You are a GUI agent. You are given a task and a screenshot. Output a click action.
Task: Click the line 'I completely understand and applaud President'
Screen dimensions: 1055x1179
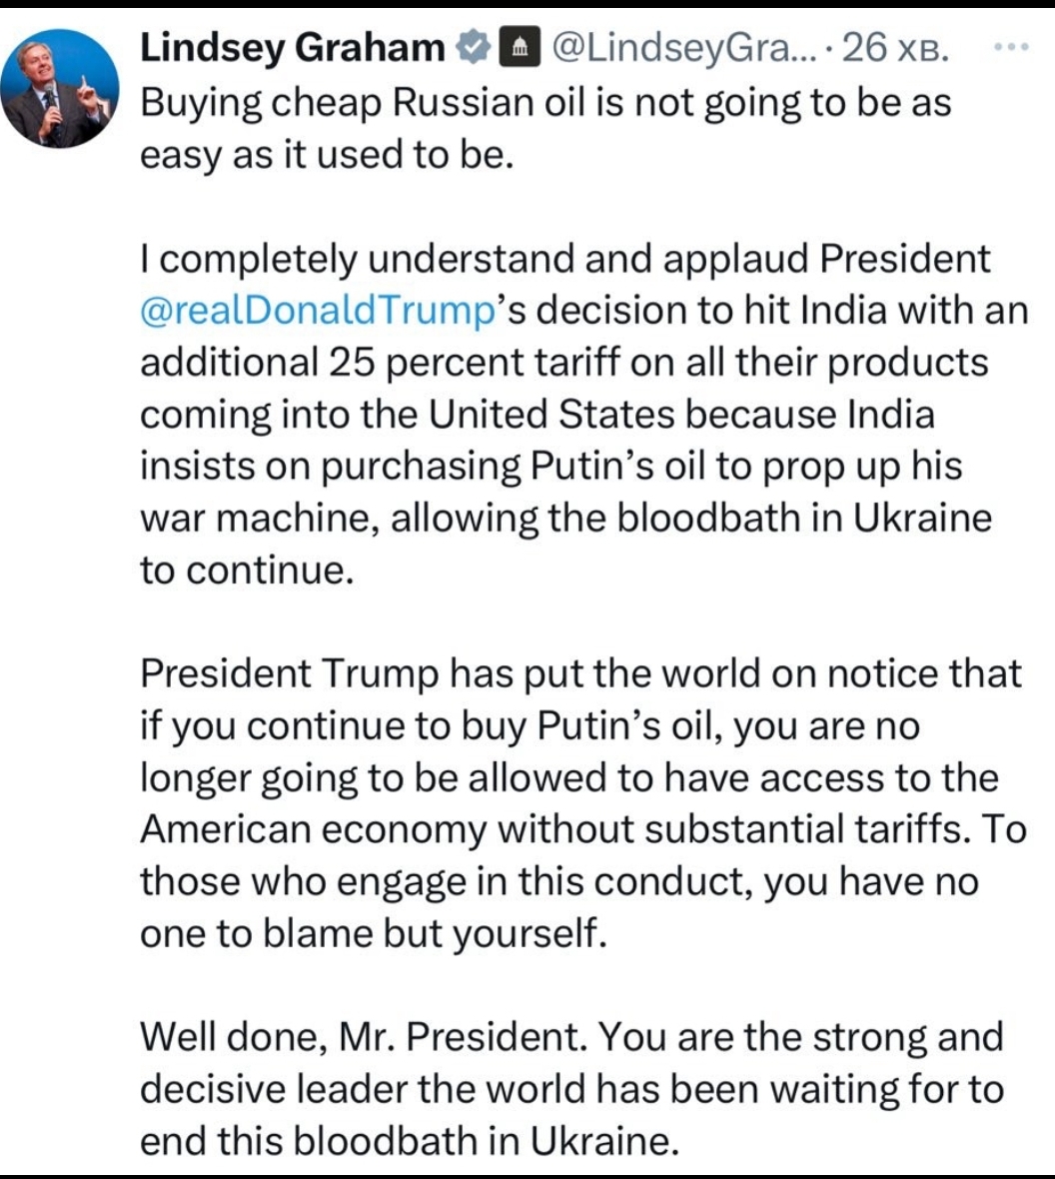(565, 259)
